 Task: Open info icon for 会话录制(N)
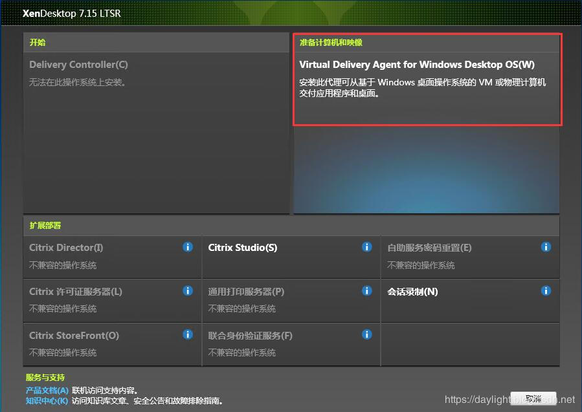(x=546, y=291)
